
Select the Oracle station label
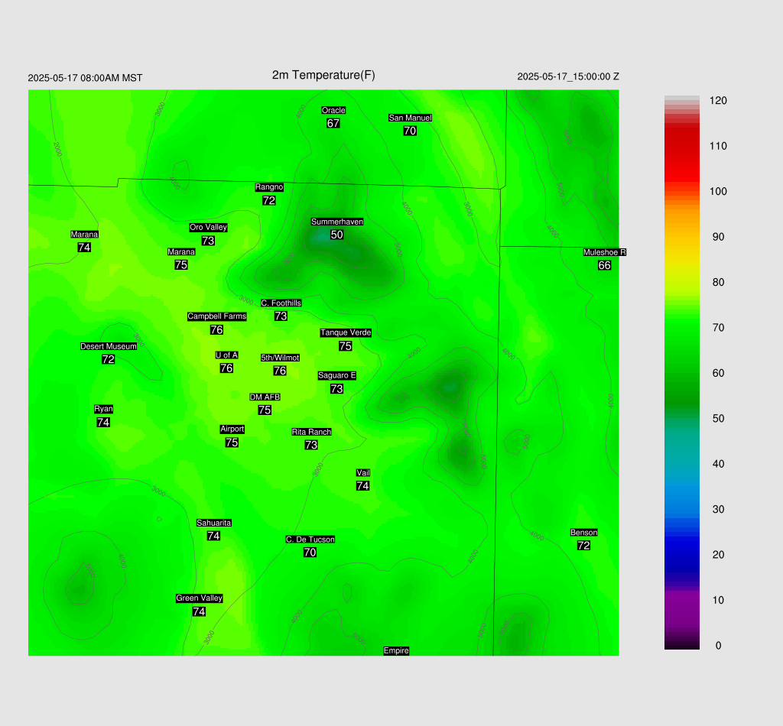coord(333,110)
